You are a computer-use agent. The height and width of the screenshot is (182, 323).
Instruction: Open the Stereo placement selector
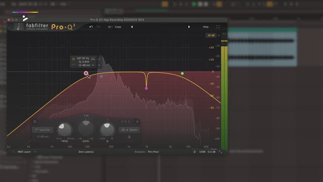[x=129, y=130]
